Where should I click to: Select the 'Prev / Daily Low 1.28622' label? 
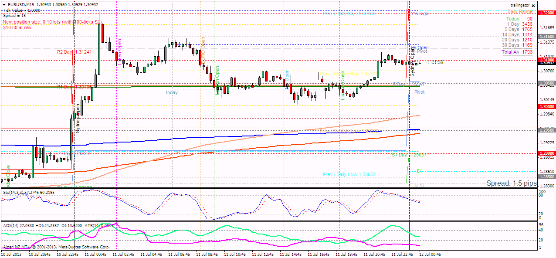(x=349, y=174)
